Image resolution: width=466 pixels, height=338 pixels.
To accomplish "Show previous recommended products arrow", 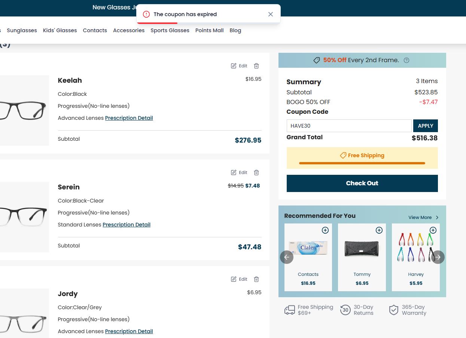I will (287, 257).
